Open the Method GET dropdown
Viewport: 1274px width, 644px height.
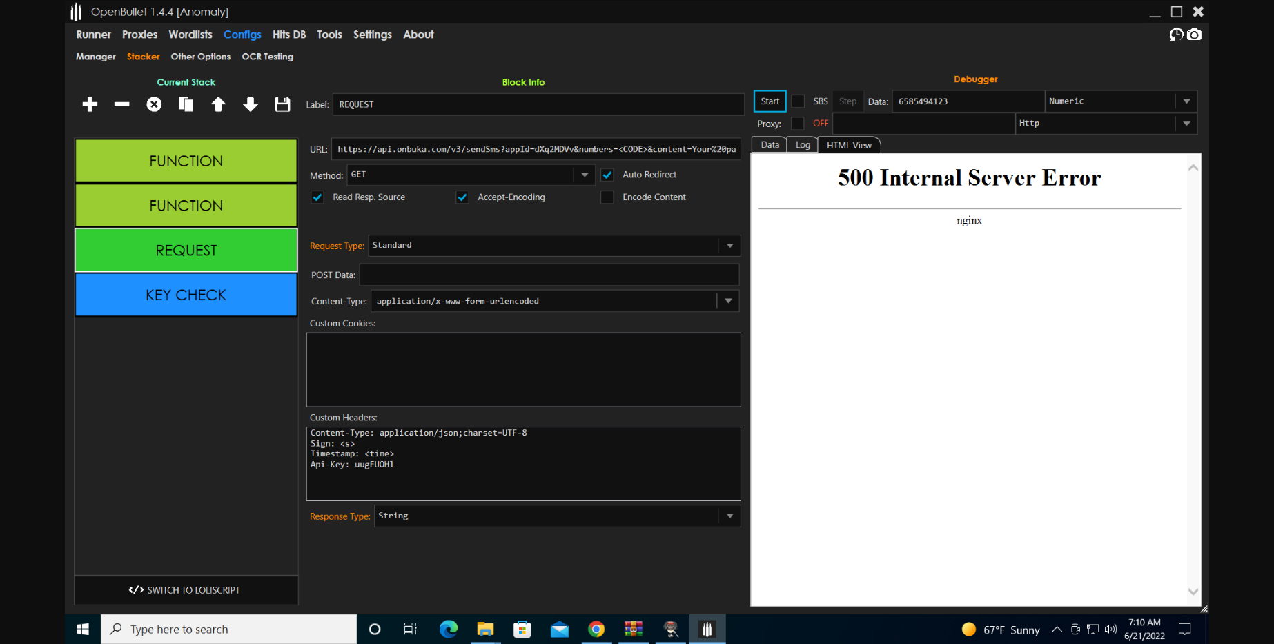pos(585,175)
